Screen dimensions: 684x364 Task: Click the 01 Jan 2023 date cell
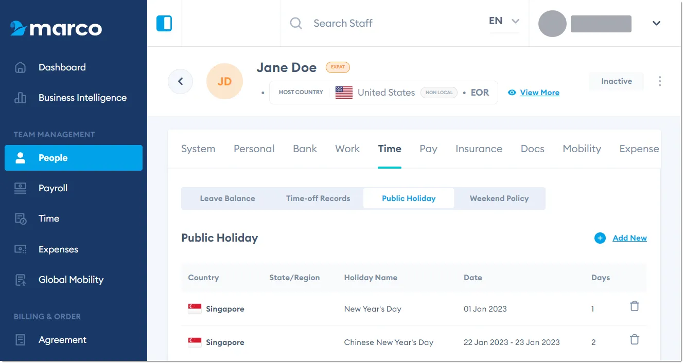[485, 309]
